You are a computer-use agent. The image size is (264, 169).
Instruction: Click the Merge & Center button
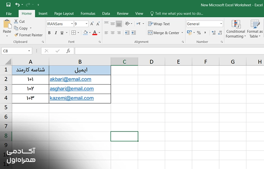[x=163, y=33]
